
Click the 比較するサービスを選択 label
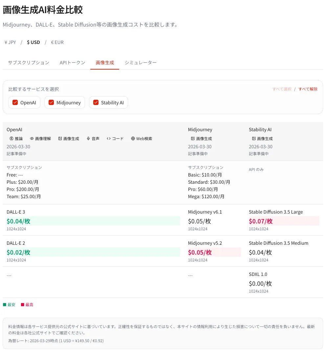(33, 89)
